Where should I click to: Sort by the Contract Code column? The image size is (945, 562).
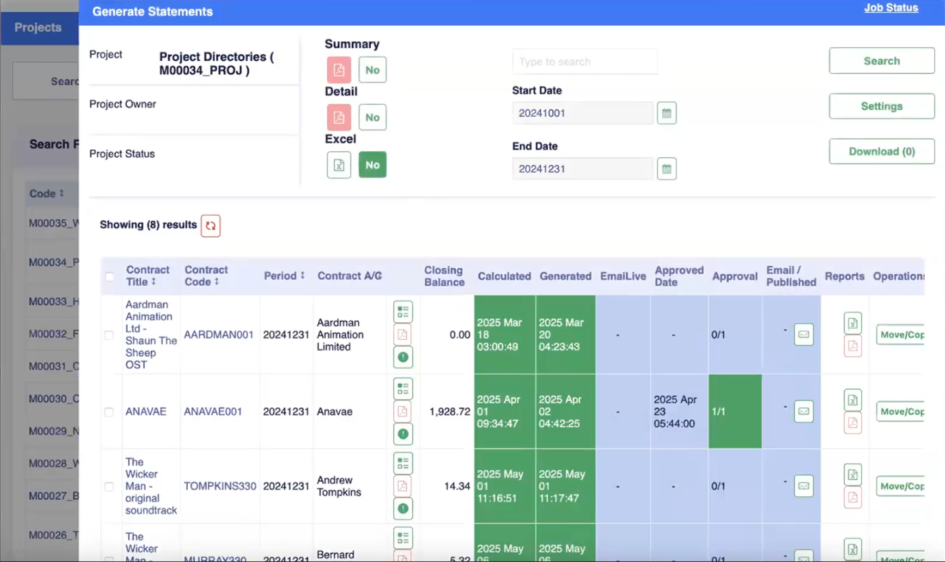click(206, 276)
